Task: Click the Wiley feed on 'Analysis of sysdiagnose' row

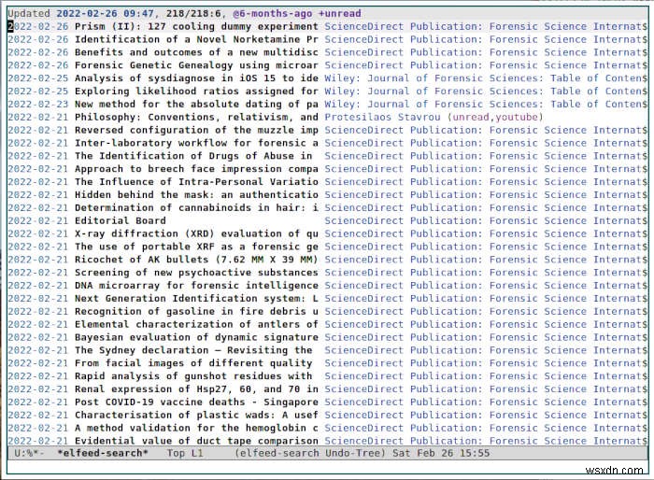Action: click(x=486, y=78)
